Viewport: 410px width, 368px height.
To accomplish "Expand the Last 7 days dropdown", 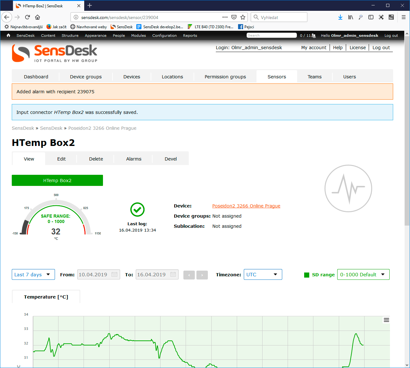I will (33, 274).
